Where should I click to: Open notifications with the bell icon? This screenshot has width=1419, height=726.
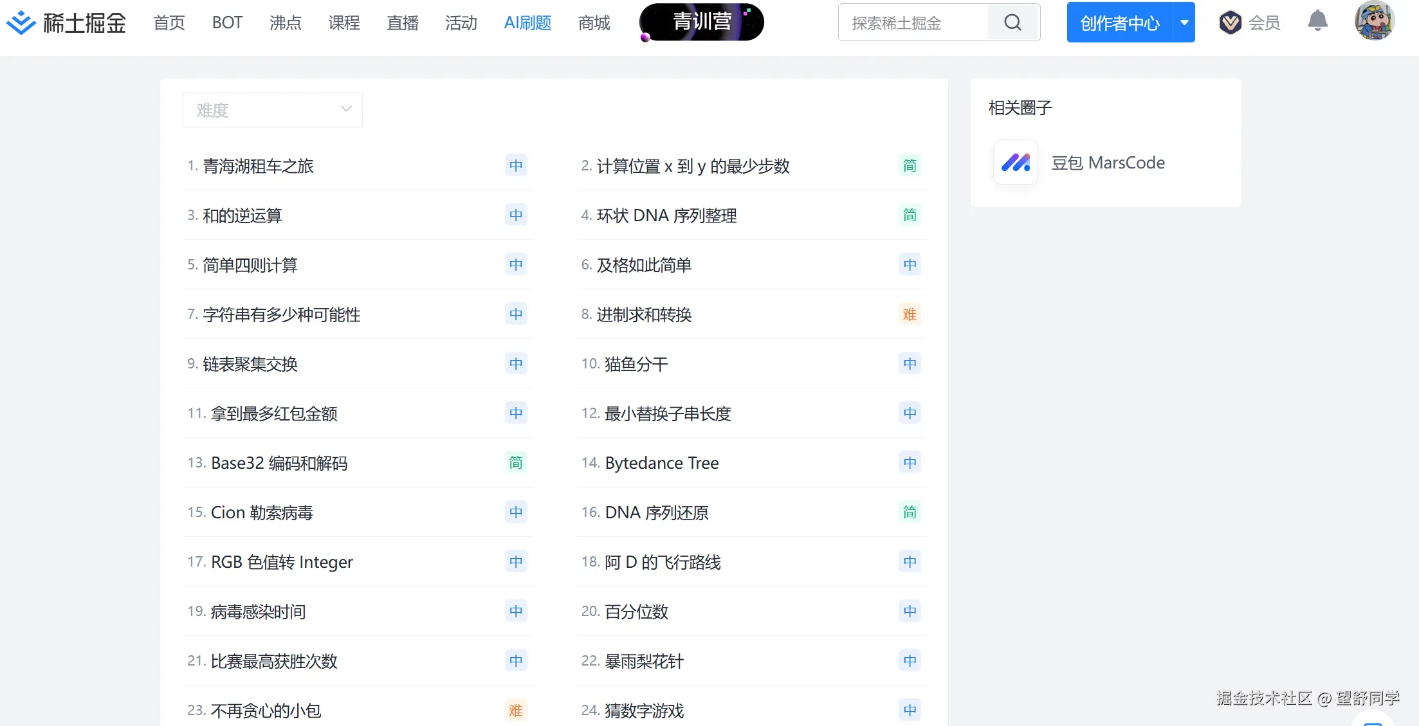click(1317, 21)
